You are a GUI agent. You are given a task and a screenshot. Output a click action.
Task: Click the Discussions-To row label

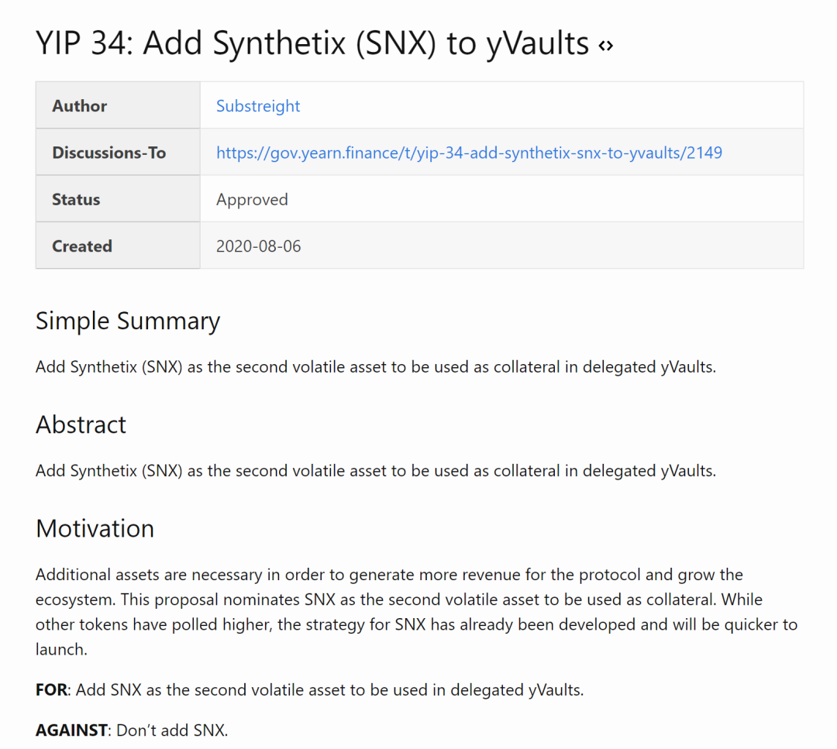click(x=109, y=153)
